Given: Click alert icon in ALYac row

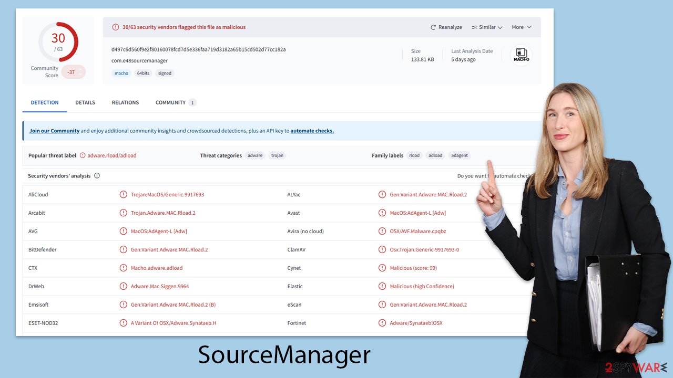Looking at the screenshot, I should pos(382,194).
